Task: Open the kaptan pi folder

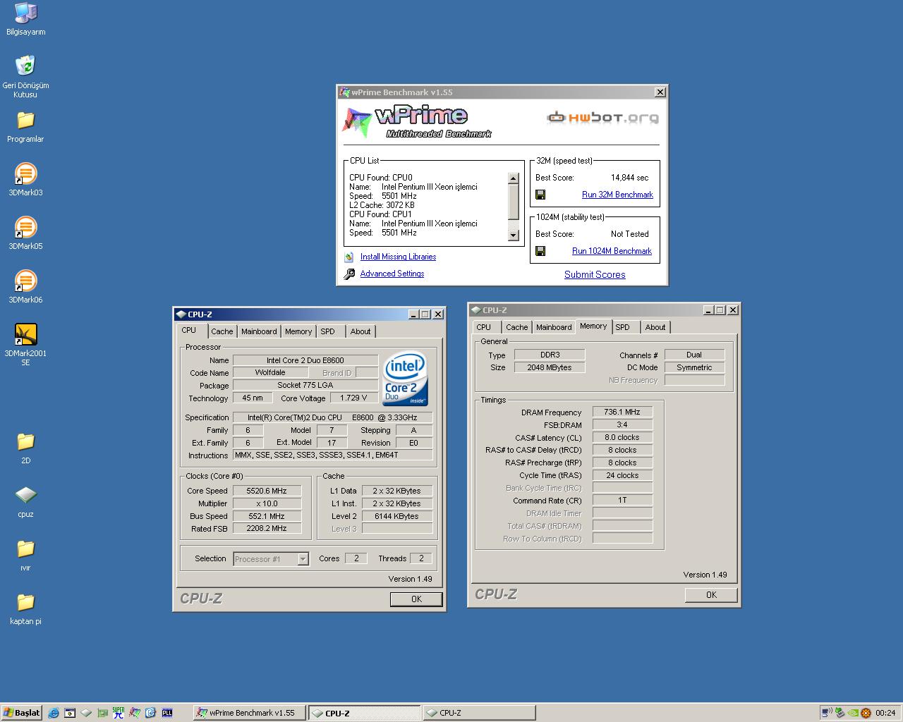Action: 25,608
